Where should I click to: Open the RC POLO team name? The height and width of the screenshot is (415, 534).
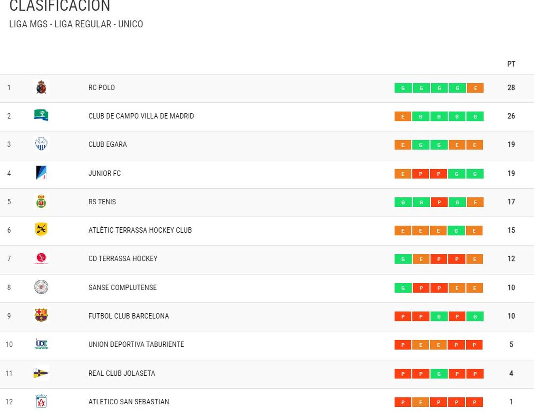click(101, 88)
